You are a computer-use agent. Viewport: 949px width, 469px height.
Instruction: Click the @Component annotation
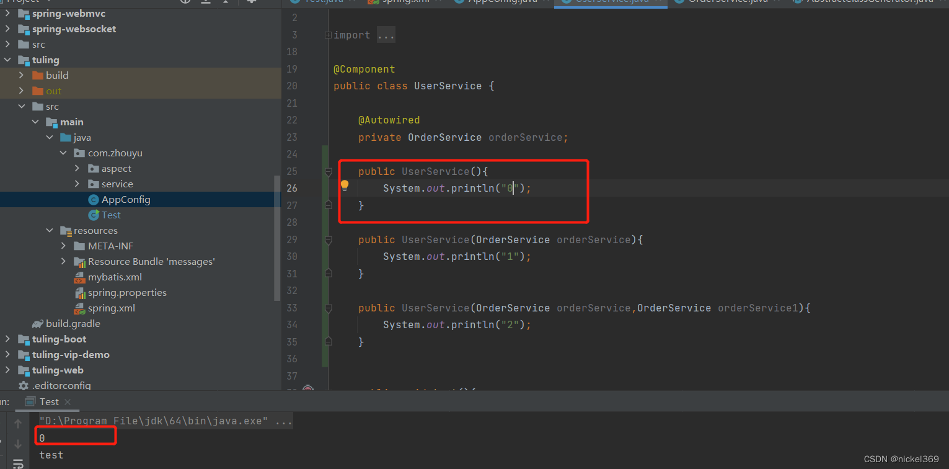coord(364,69)
